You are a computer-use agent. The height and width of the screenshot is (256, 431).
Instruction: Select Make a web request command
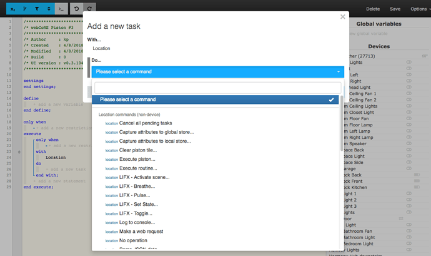point(141,232)
